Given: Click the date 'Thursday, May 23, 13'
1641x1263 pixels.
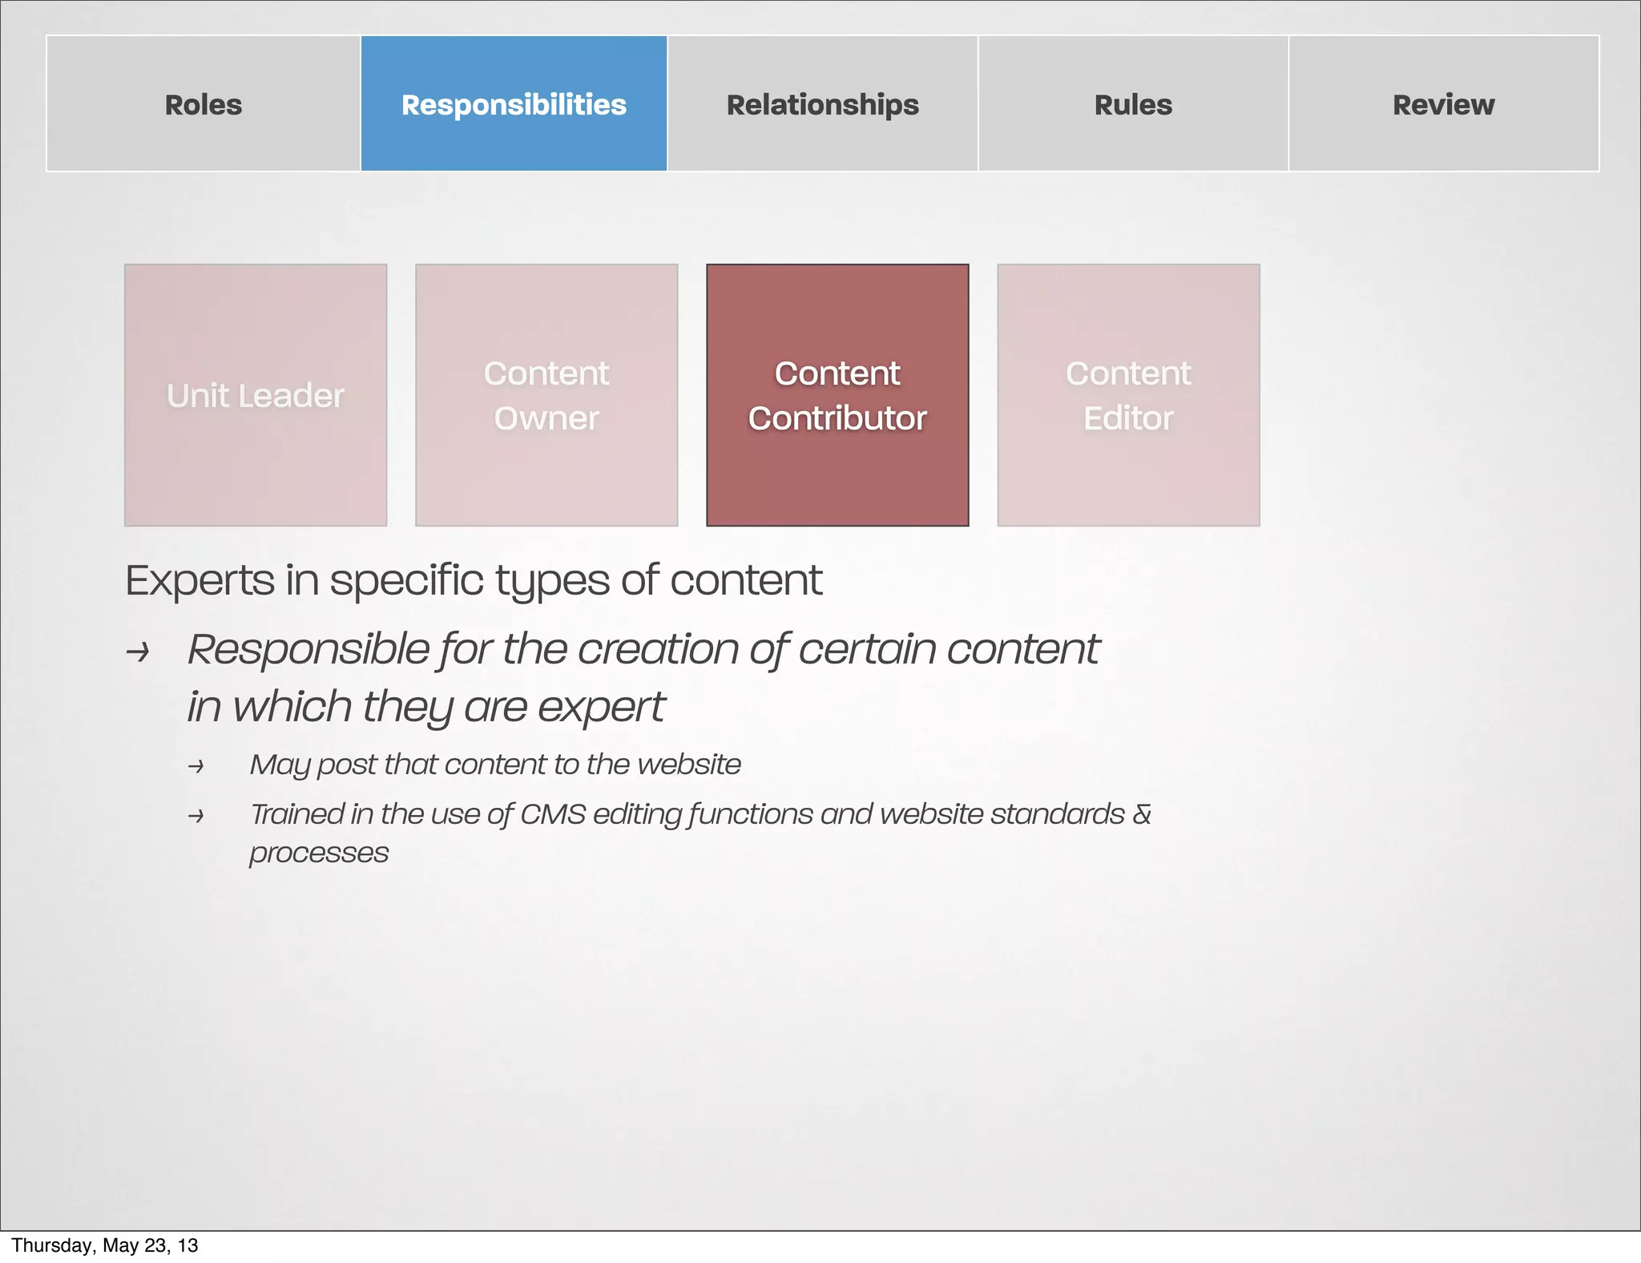Looking at the screenshot, I should [x=105, y=1245].
